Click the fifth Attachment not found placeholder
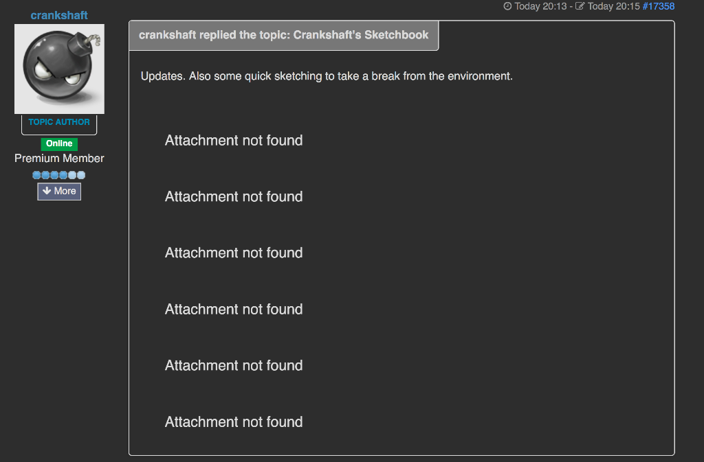Screen dimensions: 704x462 click(x=234, y=365)
